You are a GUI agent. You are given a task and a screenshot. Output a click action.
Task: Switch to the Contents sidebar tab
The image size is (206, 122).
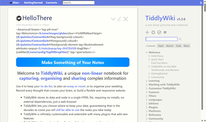[151, 46]
